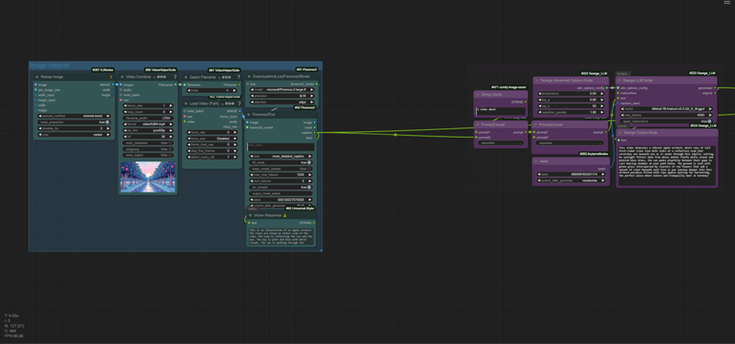The width and height of the screenshot is (735, 344).
Task: Increase max_tokens in Searge LLM Node
Action: (x=709, y=115)
